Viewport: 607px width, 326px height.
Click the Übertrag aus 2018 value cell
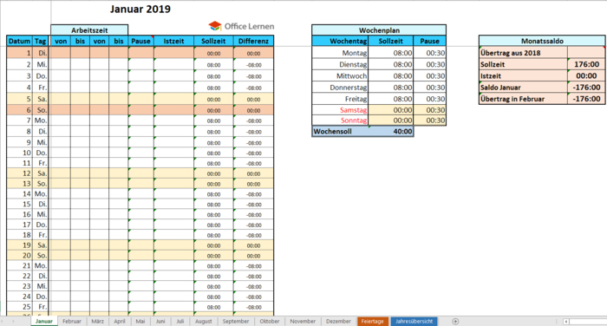coord(586,53)
